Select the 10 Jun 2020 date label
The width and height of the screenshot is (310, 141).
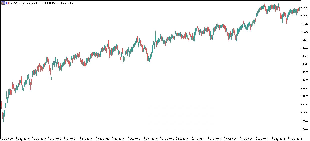[x=55, y=139]
